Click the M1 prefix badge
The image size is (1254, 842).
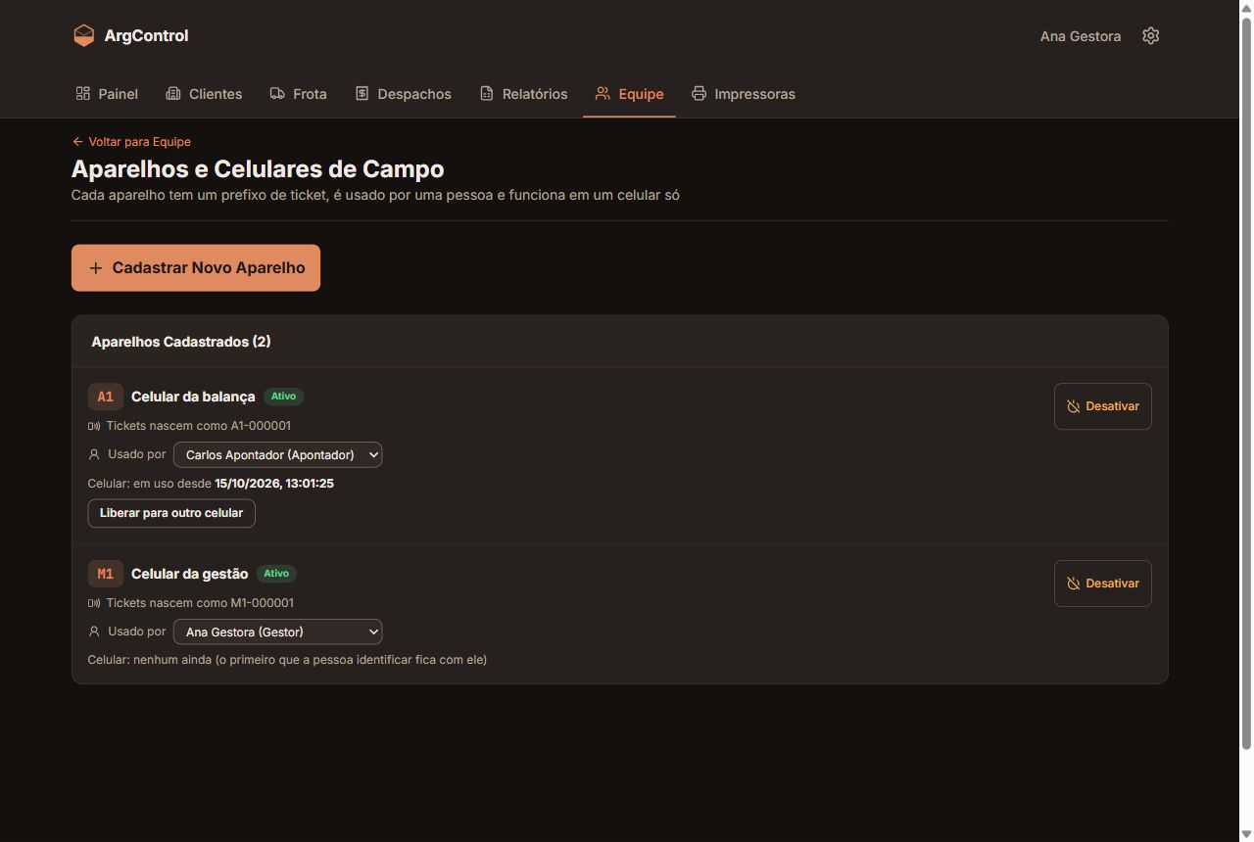(105, 574)
